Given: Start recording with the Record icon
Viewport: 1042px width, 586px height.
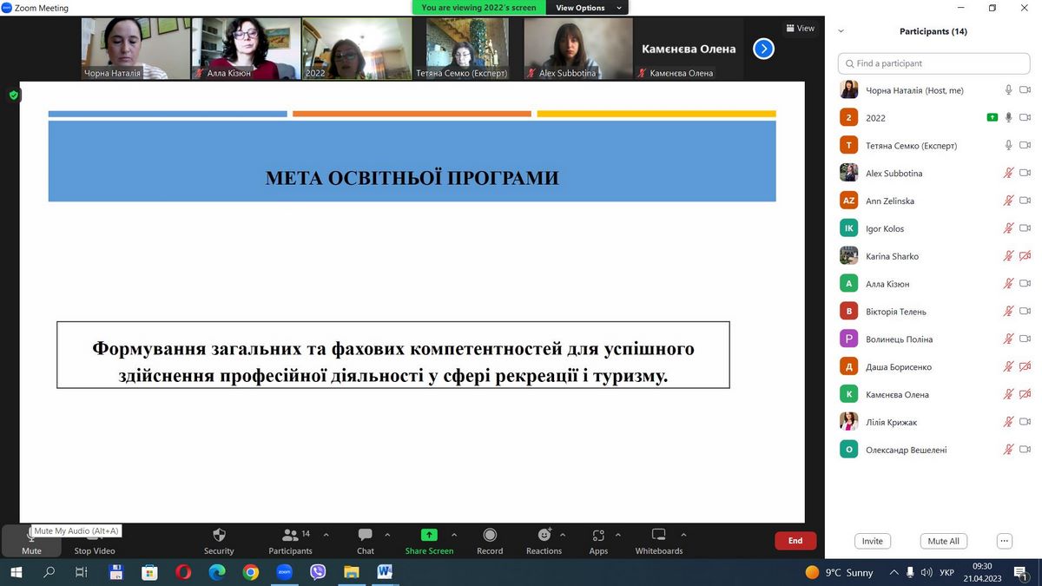Looking at the screenshot, I should 490,536.
